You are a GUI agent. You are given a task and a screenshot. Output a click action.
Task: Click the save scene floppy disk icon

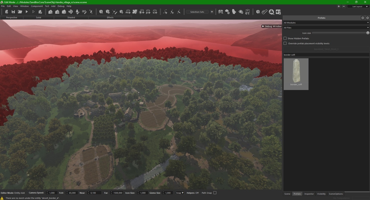click(13, 12)
